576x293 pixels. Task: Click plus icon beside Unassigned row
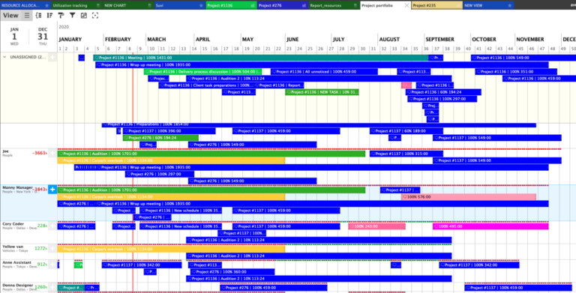(x=52, y=57)
